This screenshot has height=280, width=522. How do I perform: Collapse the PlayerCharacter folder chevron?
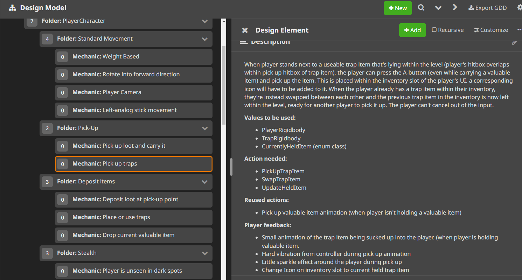(205, 21)
